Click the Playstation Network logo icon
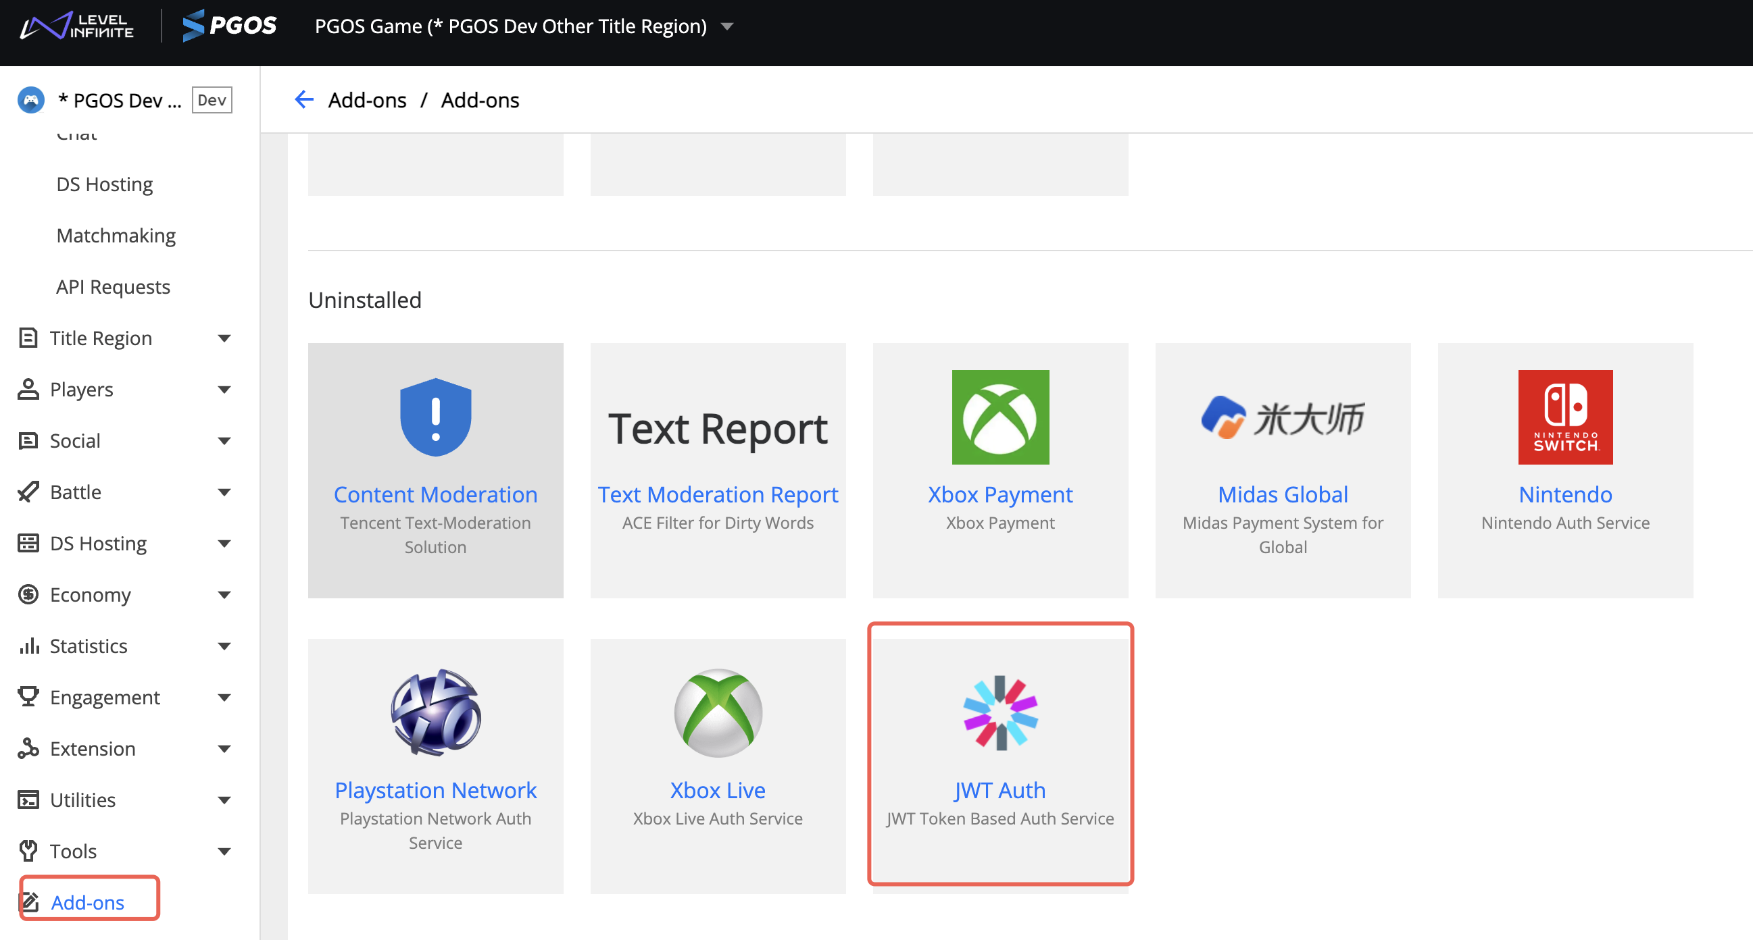Screen dimensions: 1753x940 point(435,712)
